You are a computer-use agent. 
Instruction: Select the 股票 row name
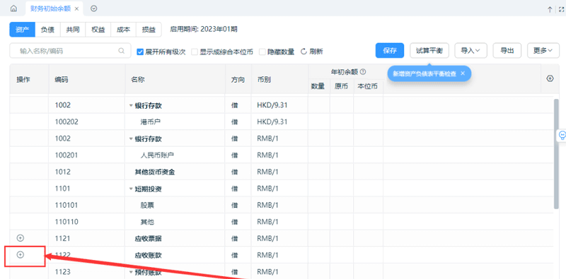coord(147,205)
